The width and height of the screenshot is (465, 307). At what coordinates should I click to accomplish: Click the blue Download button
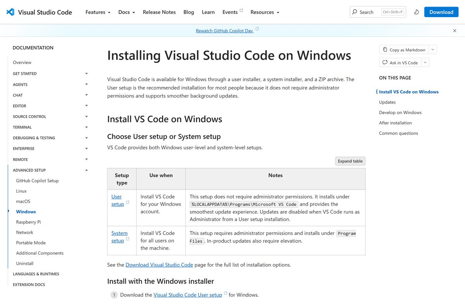point(441,12)
